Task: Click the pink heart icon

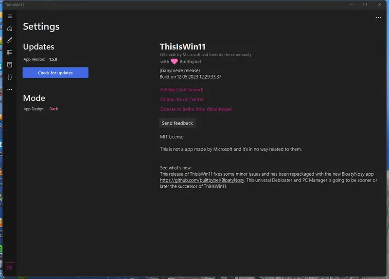Action: (174, 62)
